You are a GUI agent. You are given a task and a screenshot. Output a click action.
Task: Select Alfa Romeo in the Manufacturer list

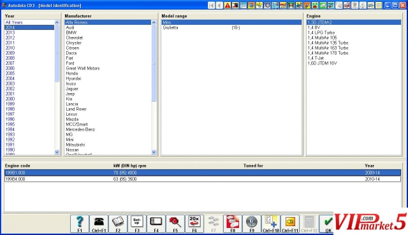[108, 22]
